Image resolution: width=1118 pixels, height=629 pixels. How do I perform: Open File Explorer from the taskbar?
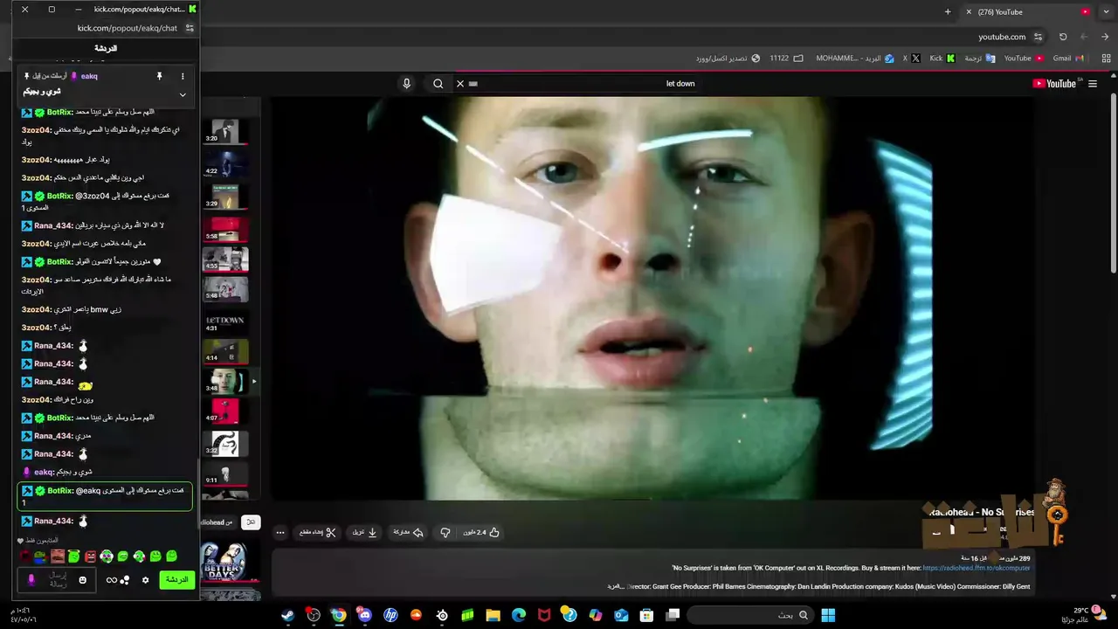(493, 615)
